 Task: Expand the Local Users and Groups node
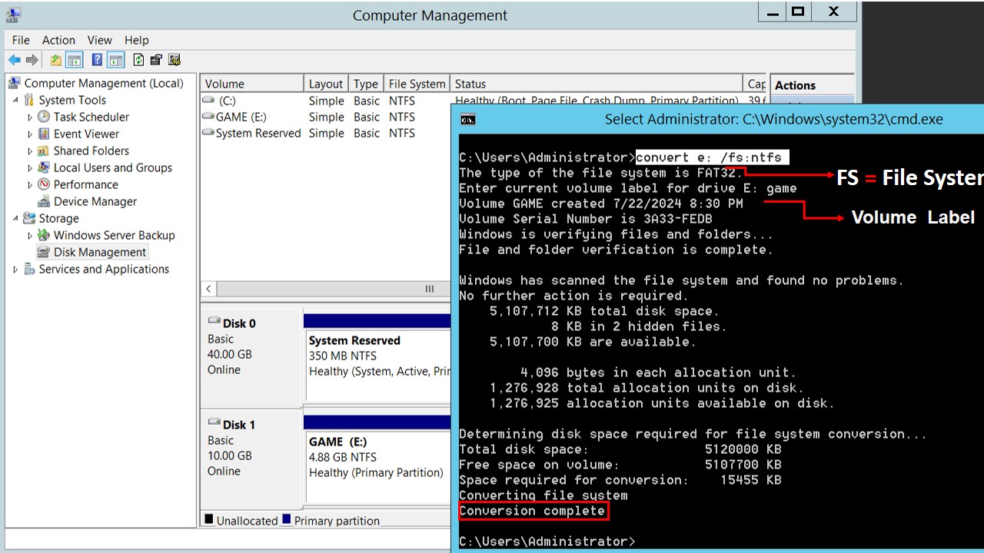[x=30, y=168]
